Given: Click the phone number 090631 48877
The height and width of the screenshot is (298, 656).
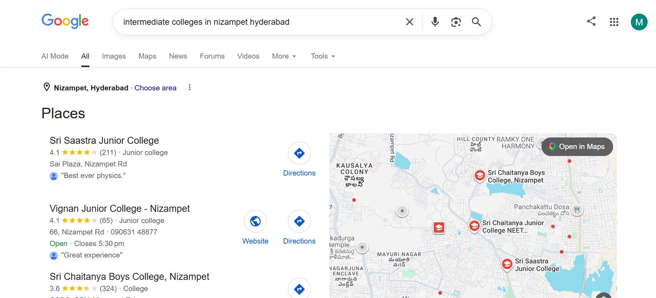Looking at the screenshot, I should point(134,232).
